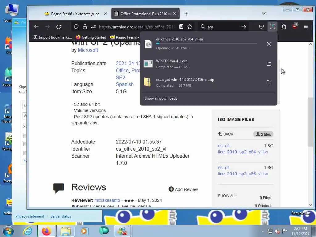The height and width of the screenshot is (237, 316).
Task: Open reviewer miolakesanto profile link
Action: (107, 200)
